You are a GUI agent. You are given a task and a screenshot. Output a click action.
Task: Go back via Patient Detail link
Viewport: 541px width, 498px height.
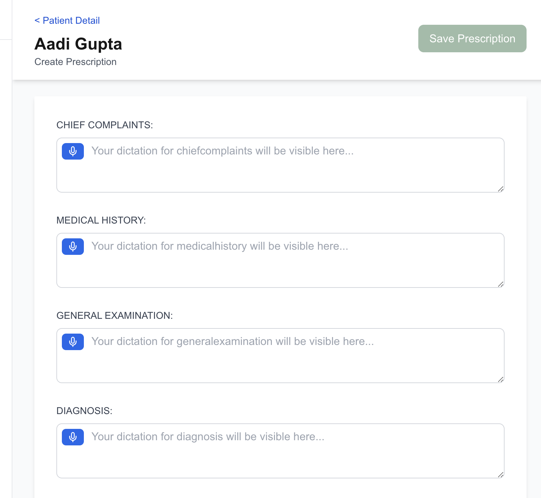pyautogui.click(x=67, y=21)
